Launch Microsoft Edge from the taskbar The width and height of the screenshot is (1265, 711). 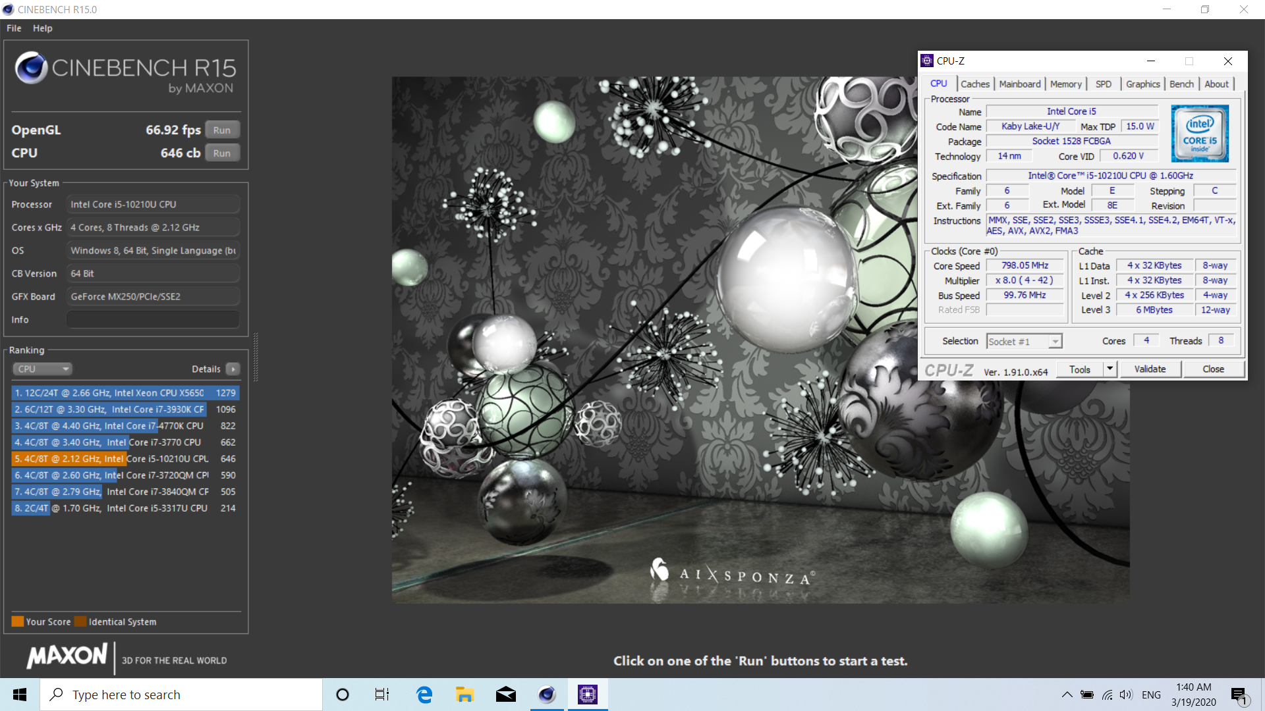[x=424, y=695]
